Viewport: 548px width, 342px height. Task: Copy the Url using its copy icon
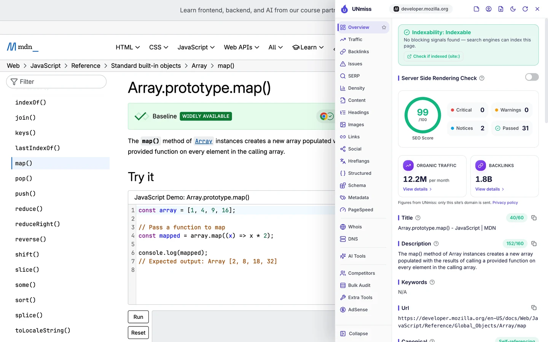click(x=534, y=308)
